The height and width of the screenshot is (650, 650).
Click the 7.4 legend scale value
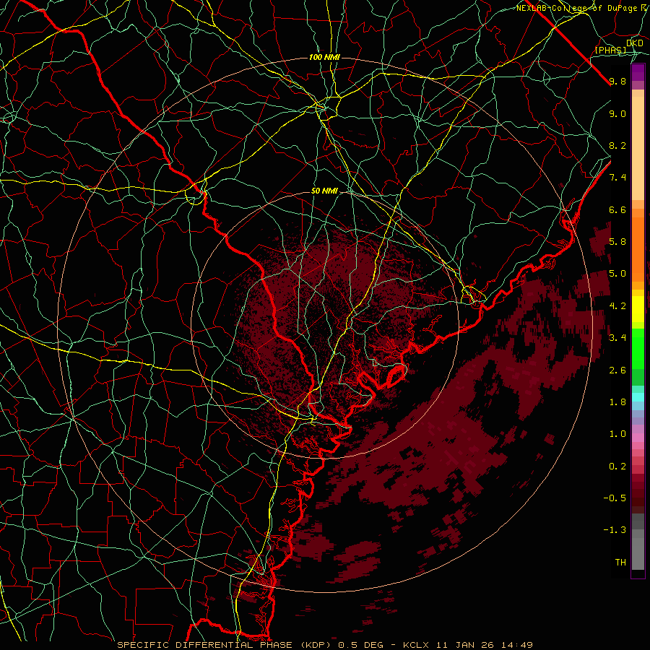tap(617, 178)
